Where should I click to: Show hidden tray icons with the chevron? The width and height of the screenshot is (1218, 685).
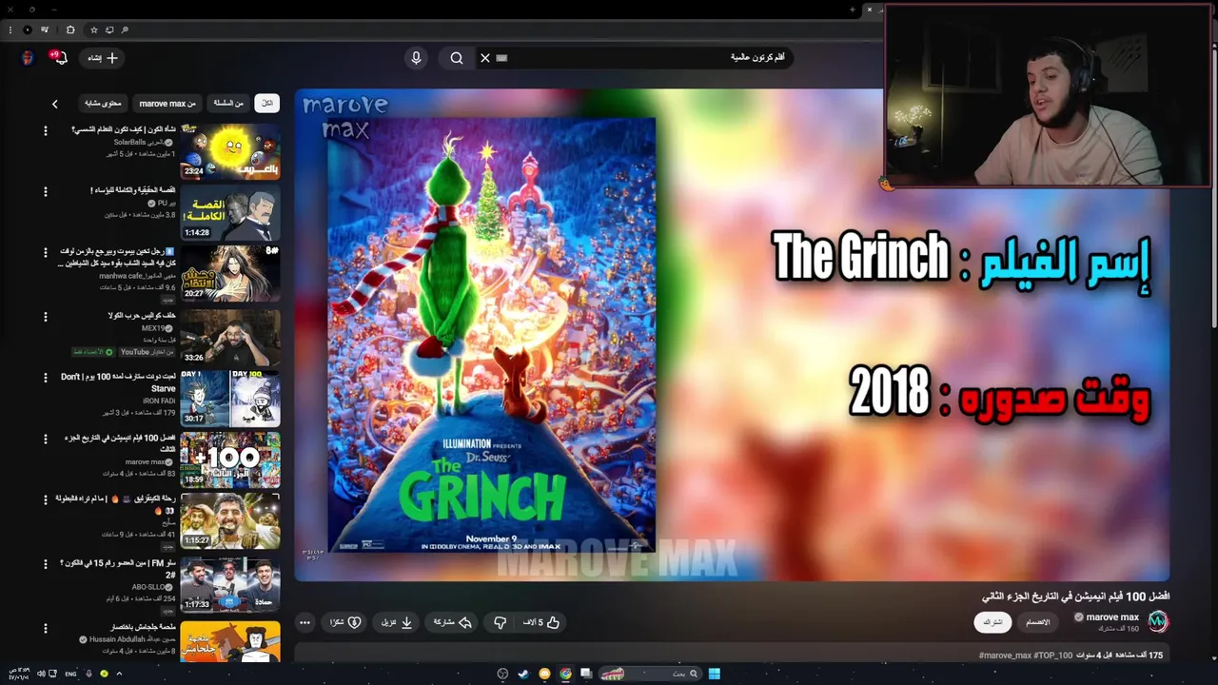119,674
